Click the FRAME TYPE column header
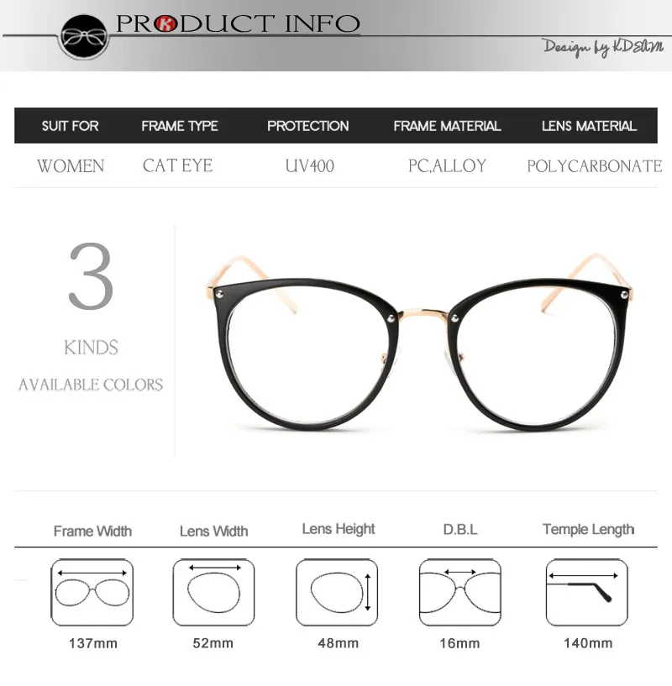This screenshot has width=672, height=686. click(180, 126)
